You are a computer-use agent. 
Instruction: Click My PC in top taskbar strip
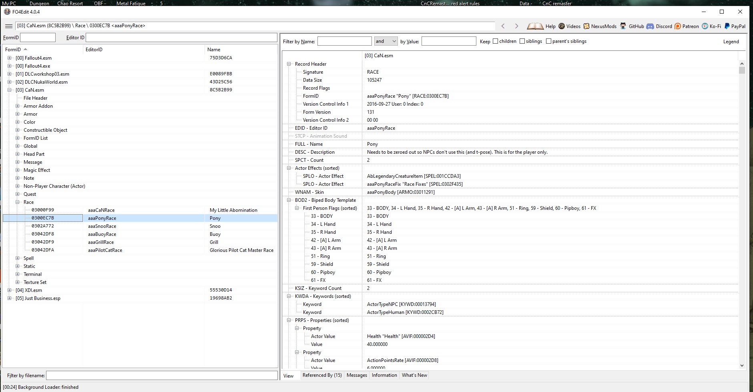[9, 3]
